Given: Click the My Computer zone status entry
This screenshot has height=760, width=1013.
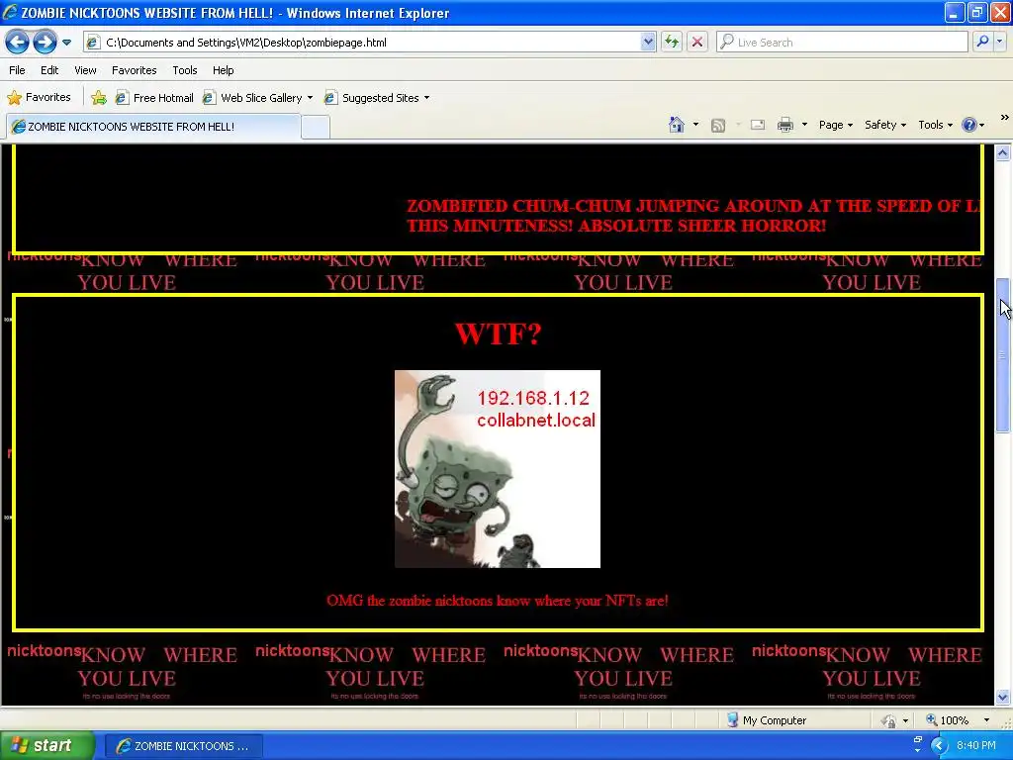Looking at the screenshot, I should [x=767, y=720].
